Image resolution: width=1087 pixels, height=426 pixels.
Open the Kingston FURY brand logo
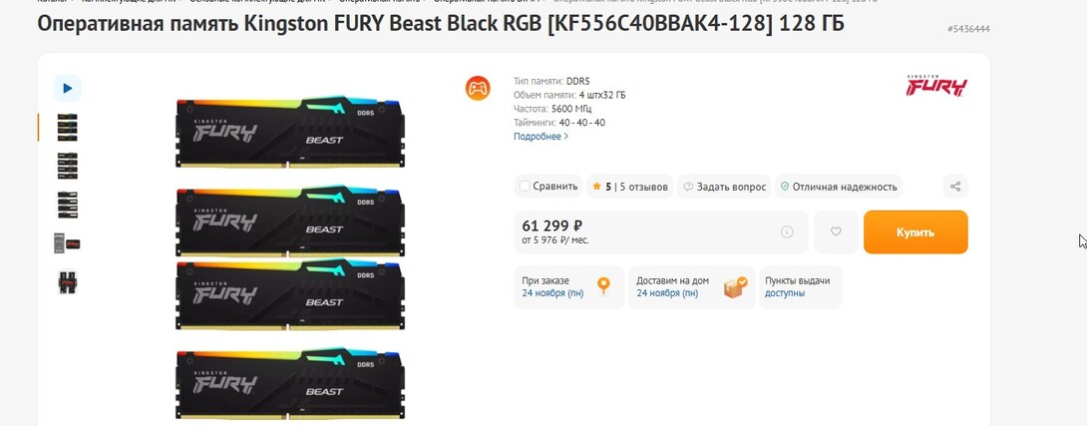[935, 86]
